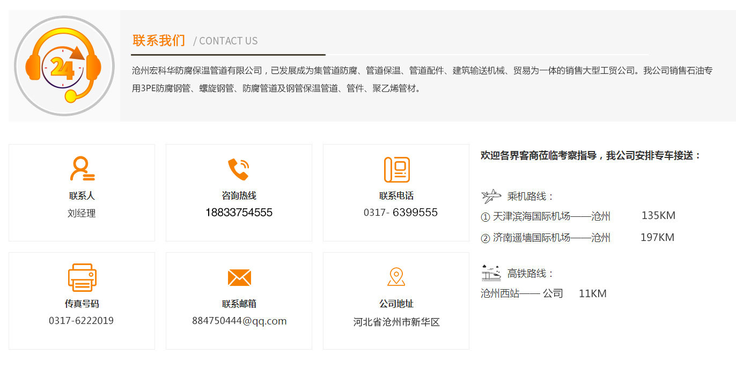
Task: Click the 24-hour headset service icon
Action: pos(64,66)
